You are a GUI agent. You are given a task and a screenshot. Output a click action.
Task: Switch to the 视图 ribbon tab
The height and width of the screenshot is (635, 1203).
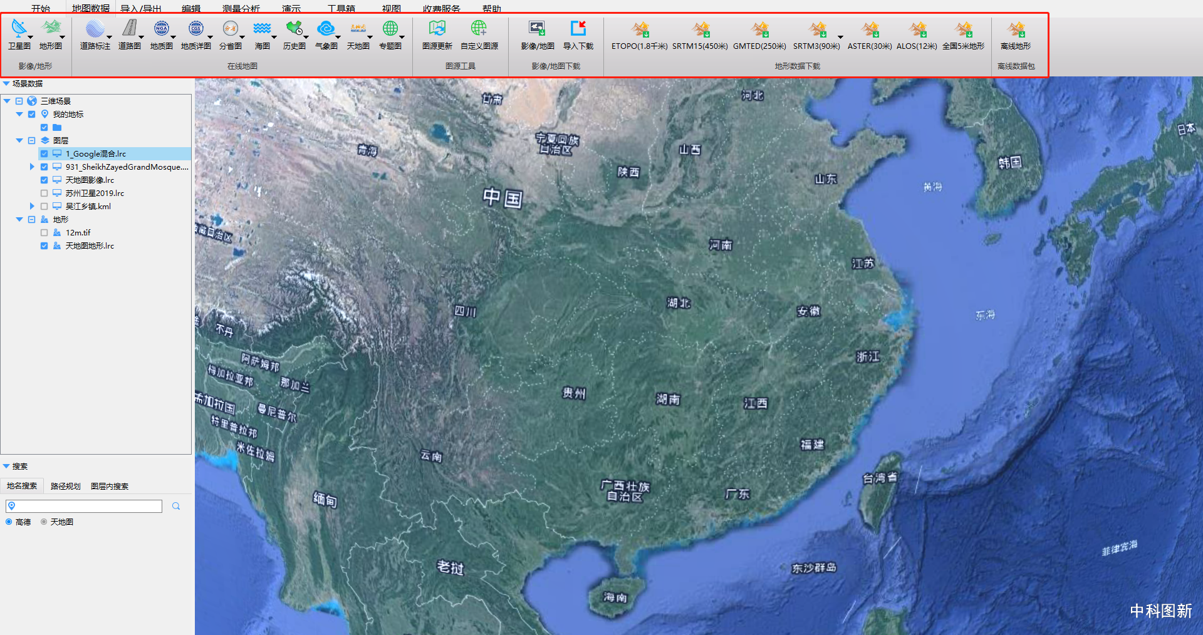pos(392,8)
